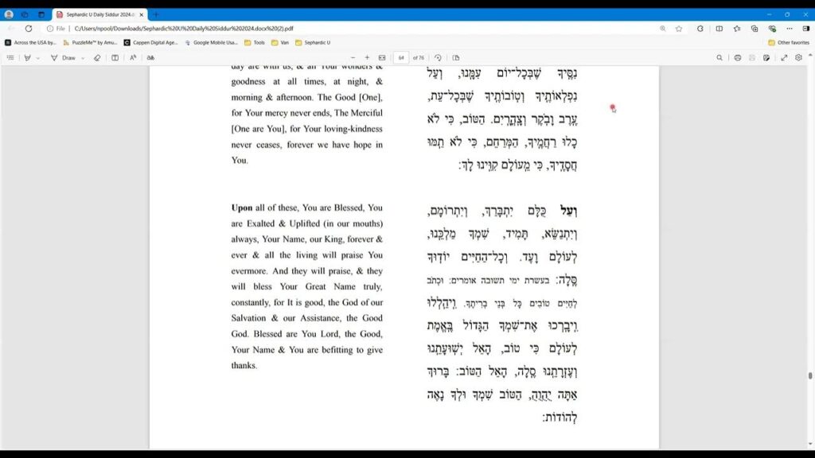This screenshot has width=815, height=458.
Task: Open the tab actions menu icon
Action: coord(41,14)
